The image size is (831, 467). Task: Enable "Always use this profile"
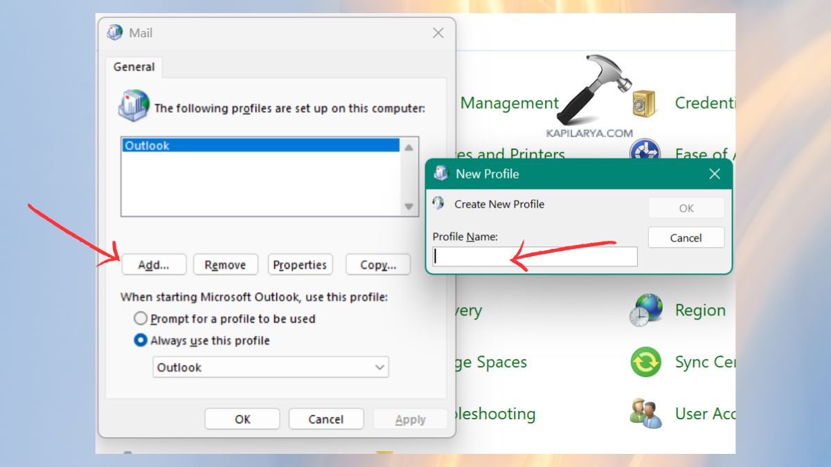pos(141,340)
